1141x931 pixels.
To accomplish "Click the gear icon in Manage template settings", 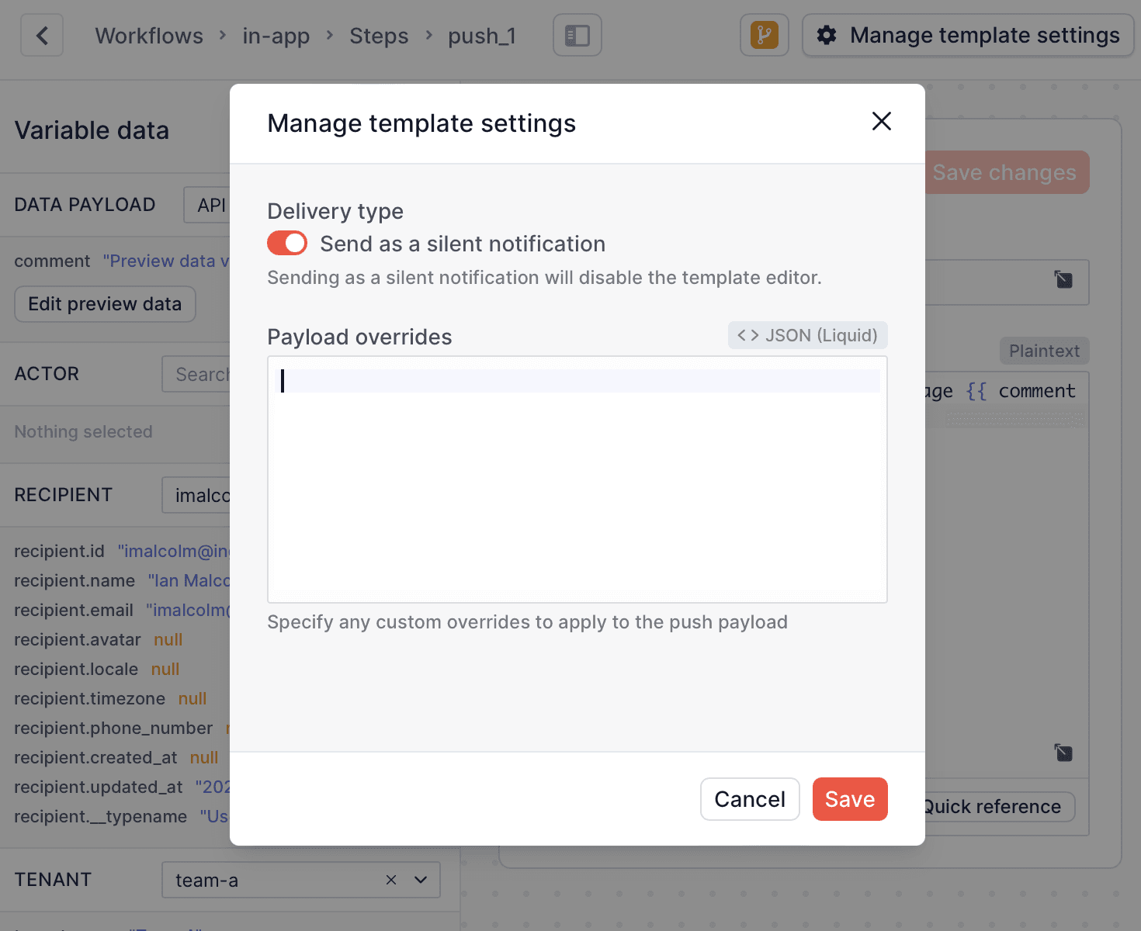I will tap(827, 35).
